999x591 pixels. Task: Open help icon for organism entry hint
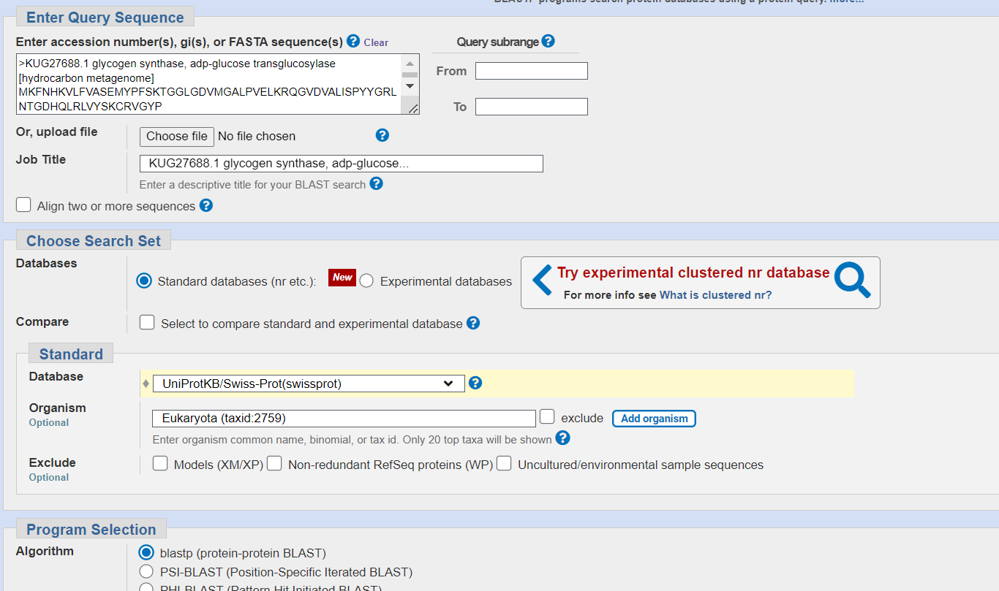click(x=562, y=438)
